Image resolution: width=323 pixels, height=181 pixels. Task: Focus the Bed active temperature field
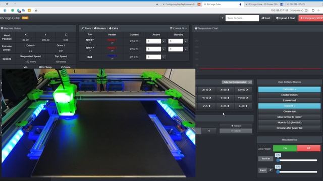tap(153, 57)
